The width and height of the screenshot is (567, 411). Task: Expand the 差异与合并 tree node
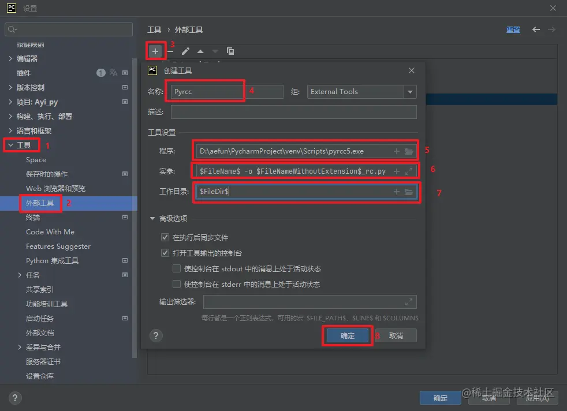pyautogui.click(x=20, y=347)
